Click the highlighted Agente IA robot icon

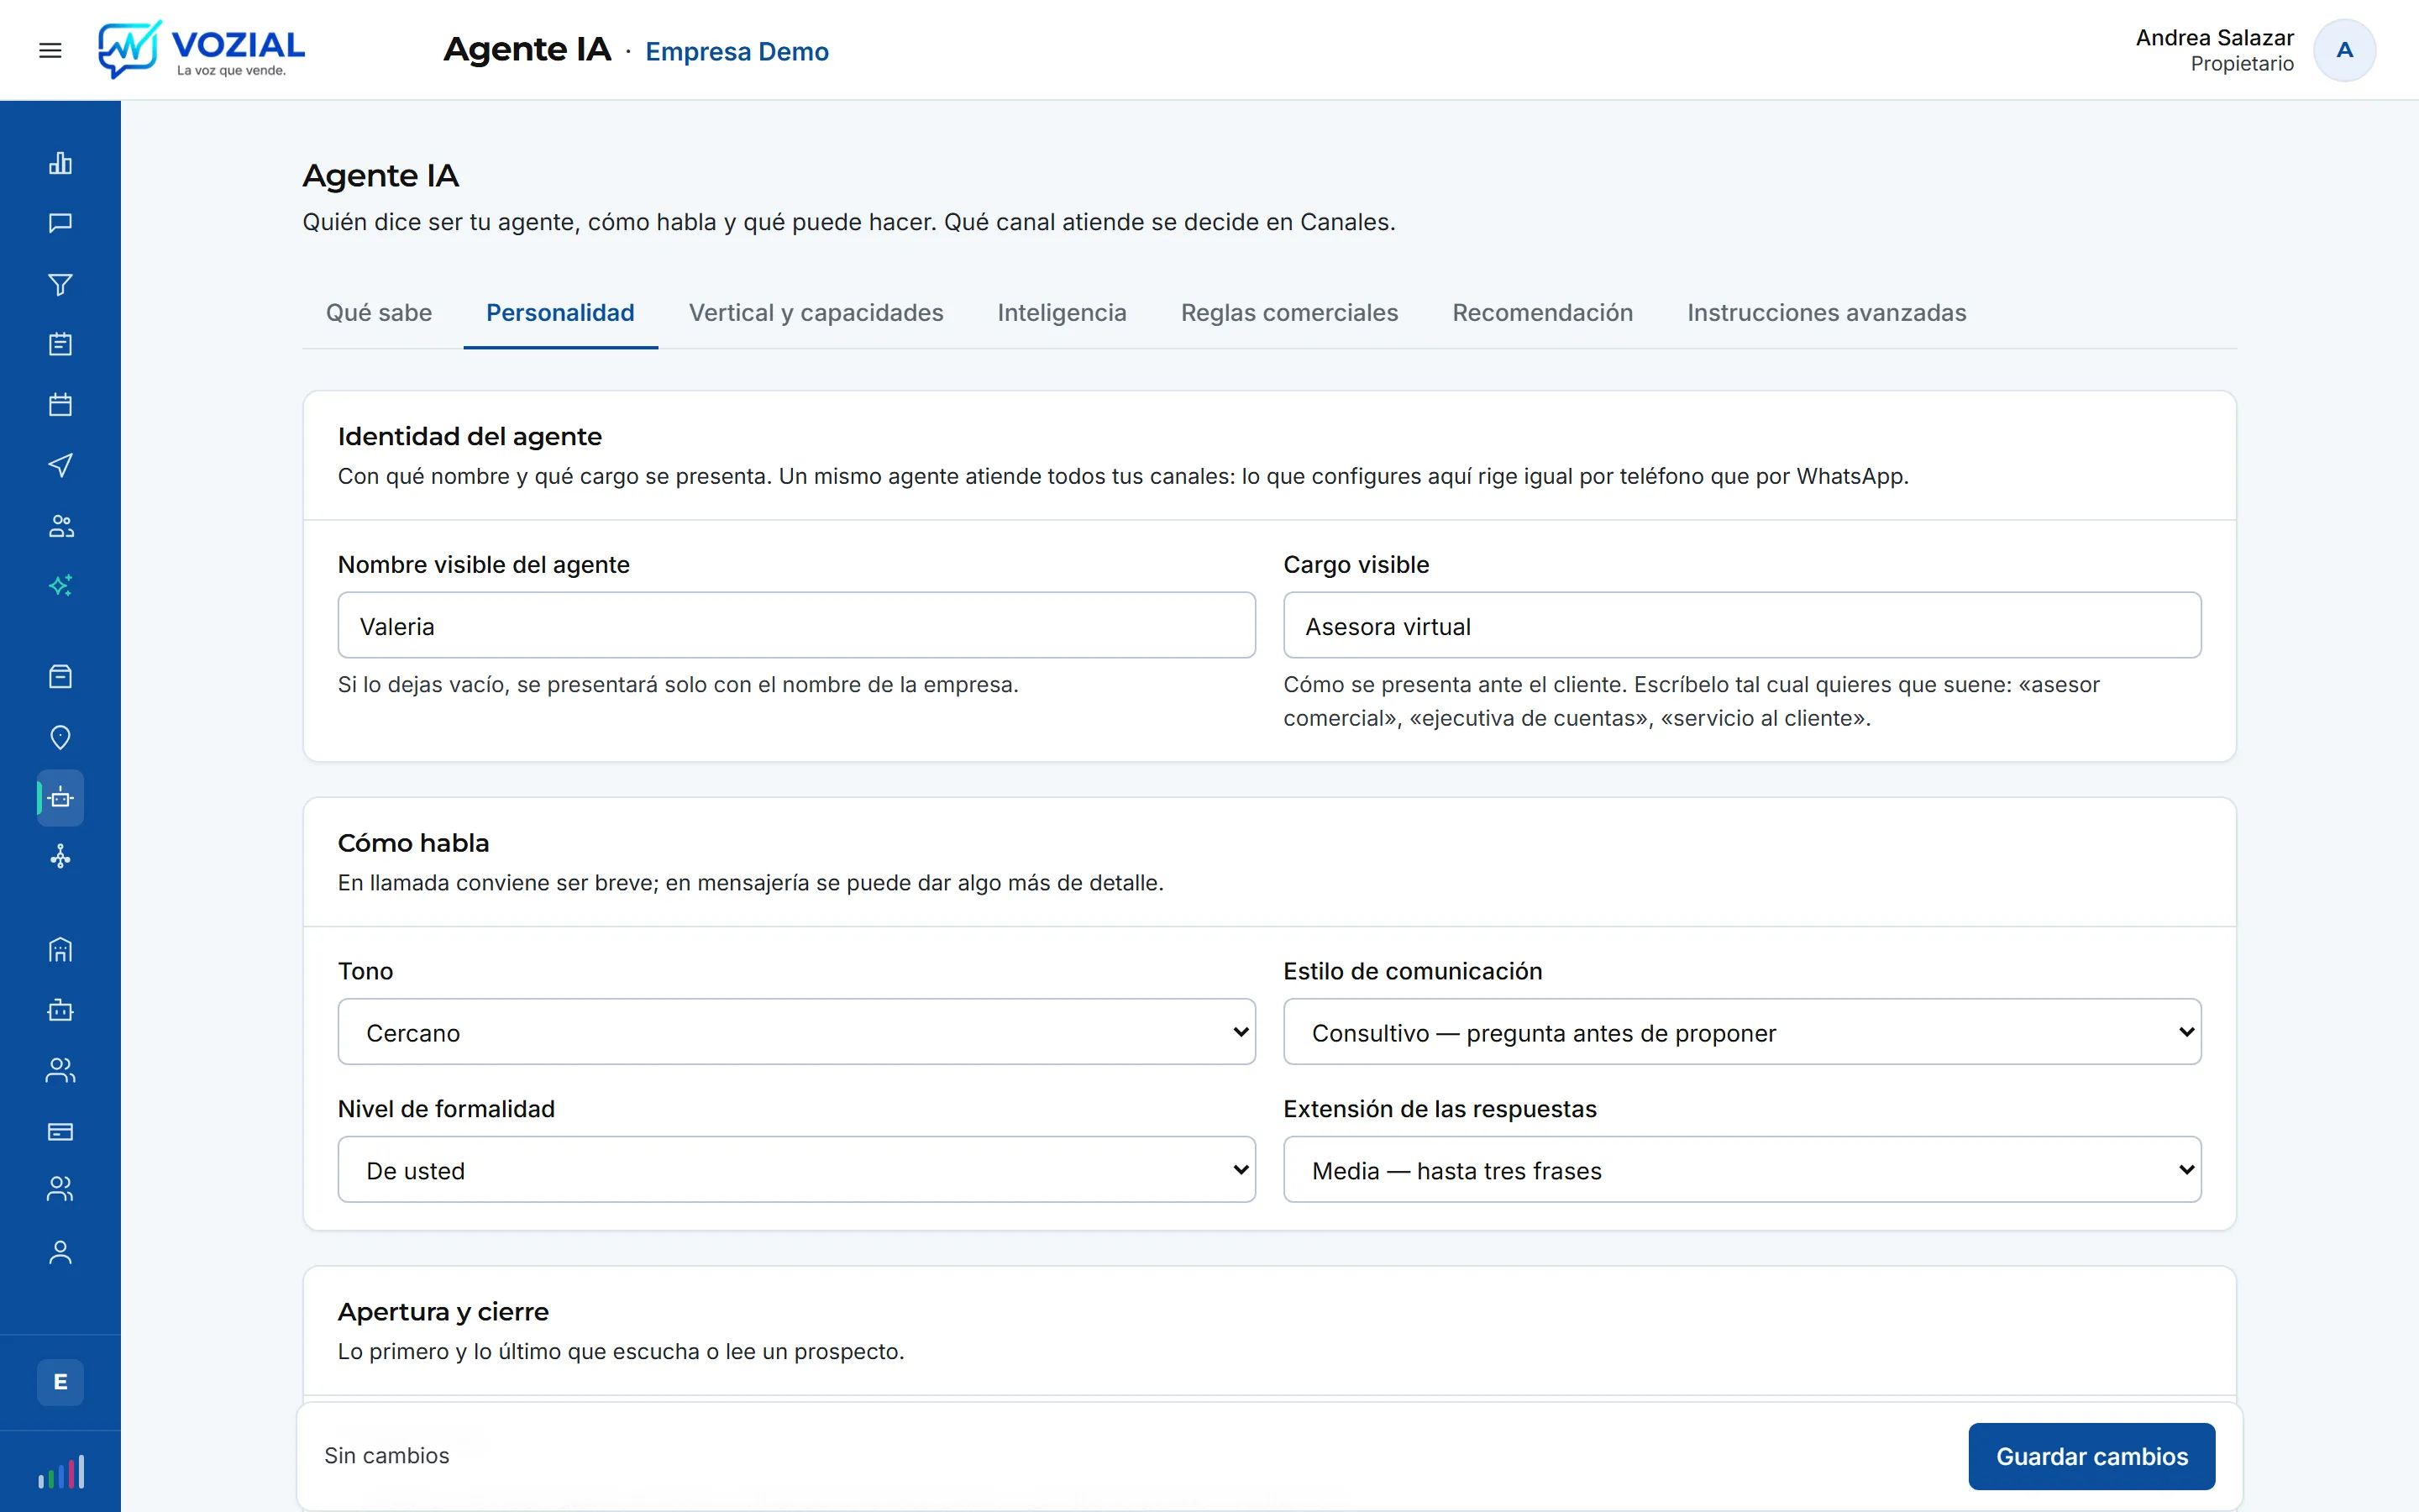pyautogui.click(x=60, y=797)
